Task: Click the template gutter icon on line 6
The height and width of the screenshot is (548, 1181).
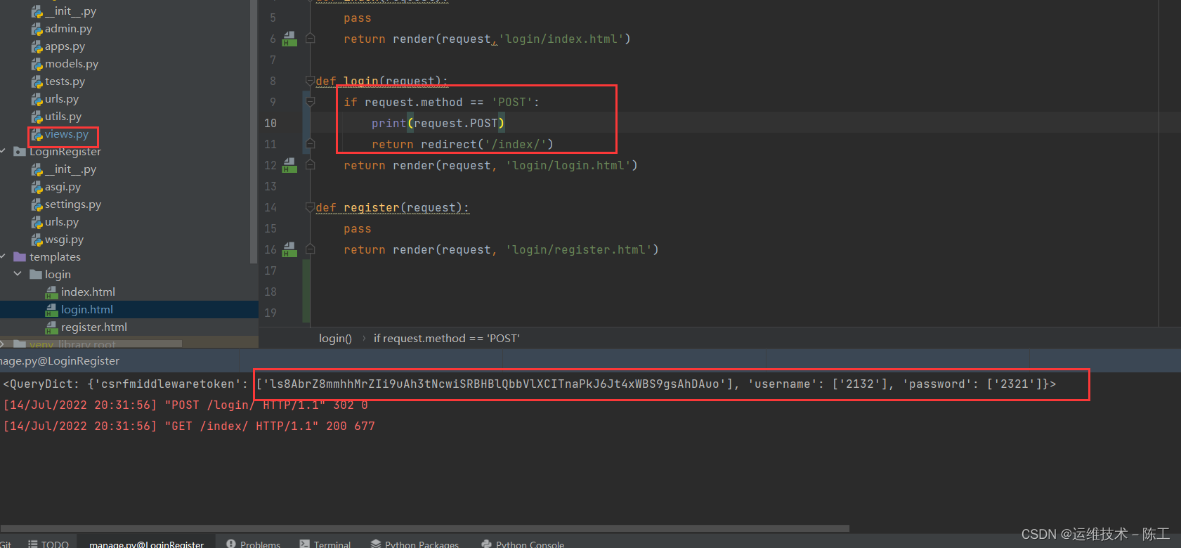Action: coord(289,39)
